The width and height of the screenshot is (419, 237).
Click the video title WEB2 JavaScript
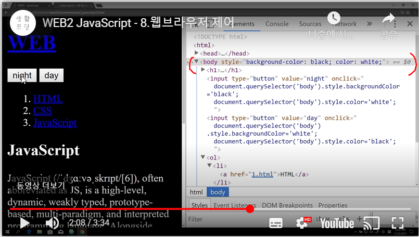[138, 23]
